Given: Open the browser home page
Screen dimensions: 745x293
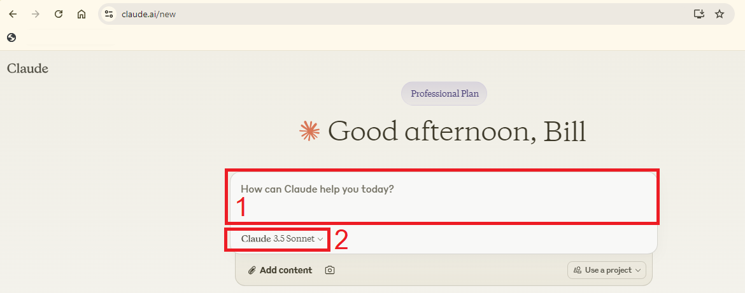Looking at the screenshot, I should [82, 14].
